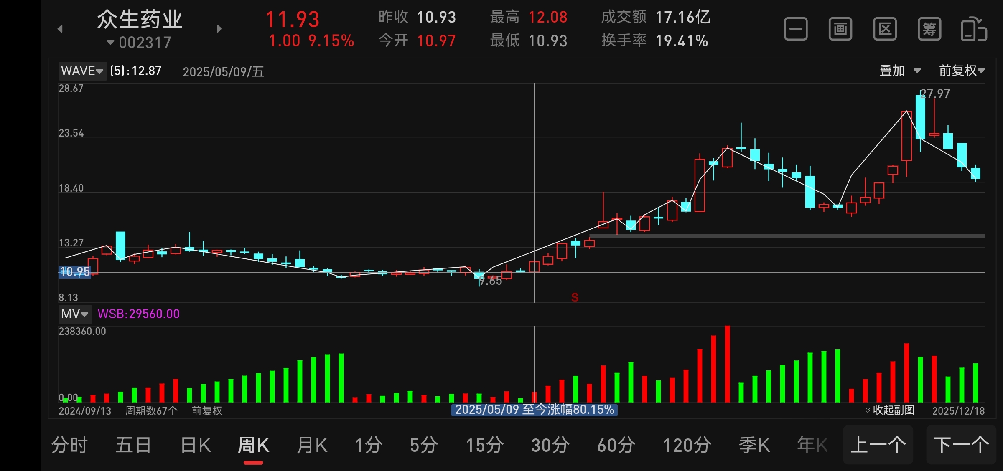The height and width of the screenshot is (471, 1003).
Task: Open the MV volume indicator dropdown
Action: 75,314
